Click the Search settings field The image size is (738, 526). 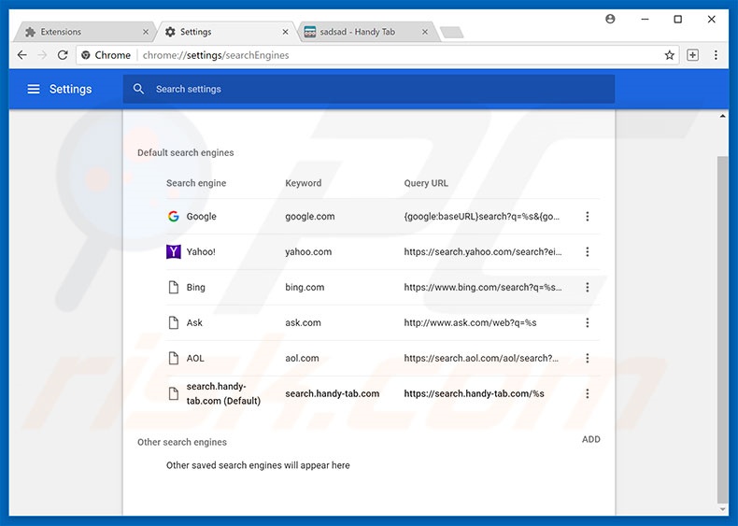click(369, 89)
